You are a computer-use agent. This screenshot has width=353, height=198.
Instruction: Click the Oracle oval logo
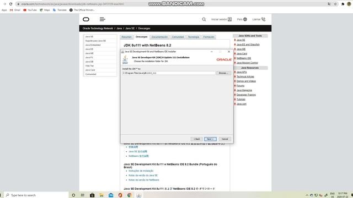click(x=86, y=19)
